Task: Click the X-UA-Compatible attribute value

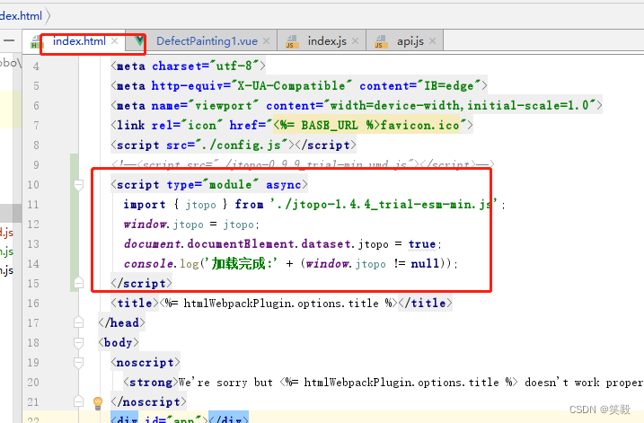Action: tap(291, 85)
